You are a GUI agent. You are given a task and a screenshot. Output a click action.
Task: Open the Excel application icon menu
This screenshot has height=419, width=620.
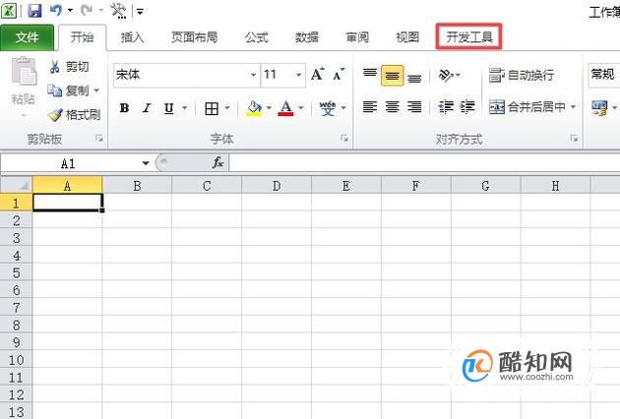coord(9,10)
